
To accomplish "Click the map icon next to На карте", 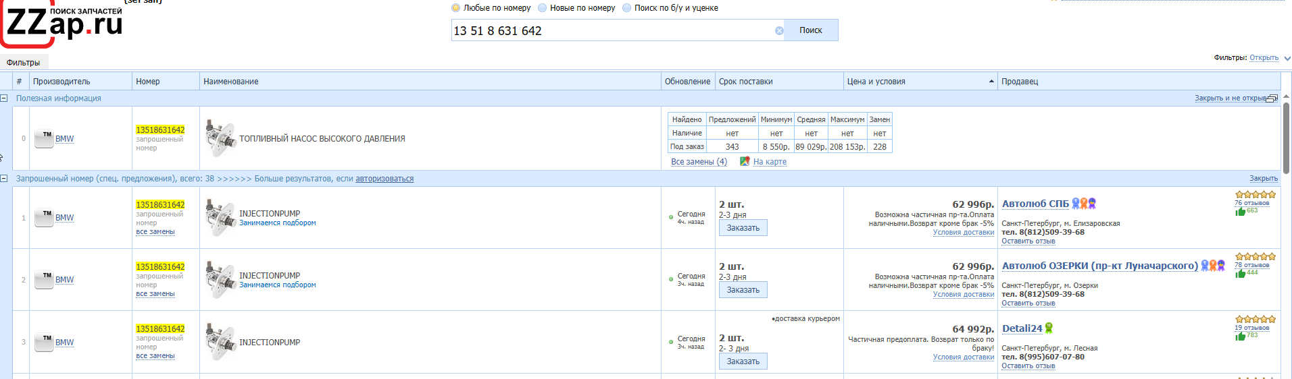I will 745,161.
